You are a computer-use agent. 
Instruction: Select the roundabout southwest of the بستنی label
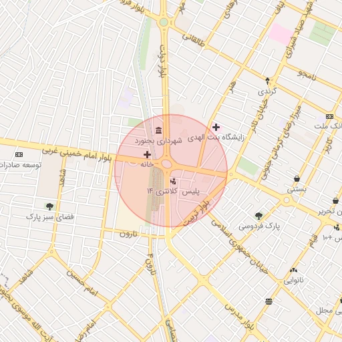coord(287,200)
